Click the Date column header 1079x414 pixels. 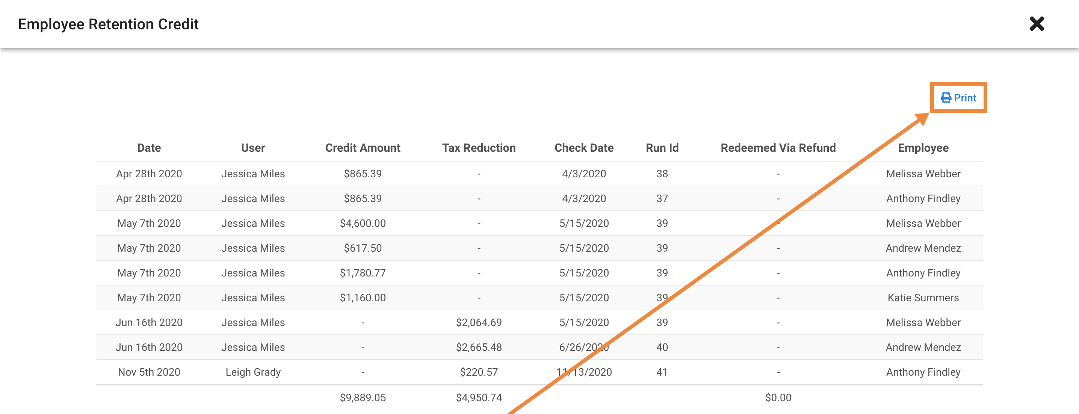click(x=149, y=148)
